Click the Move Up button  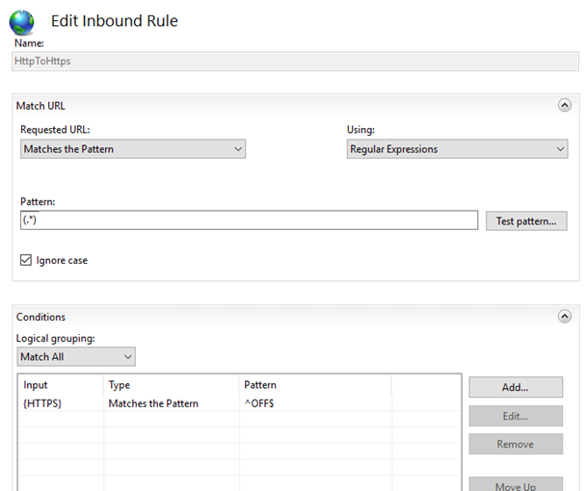tap(516, 485)
